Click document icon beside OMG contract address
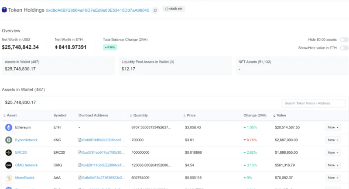349x189 pixels. 80,165
